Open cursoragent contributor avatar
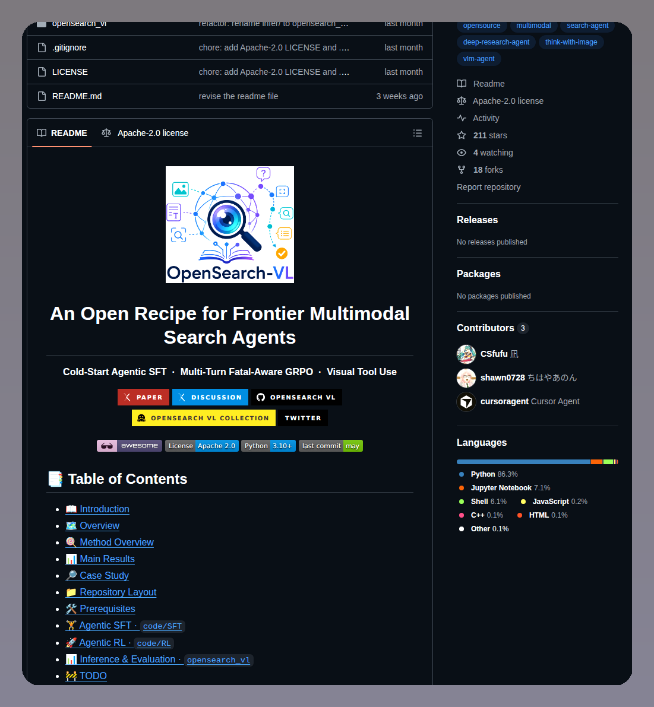This screenshot has width=654, height=707. 466,401
